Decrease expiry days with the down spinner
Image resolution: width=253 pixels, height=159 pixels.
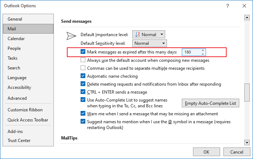click(203, 54)
